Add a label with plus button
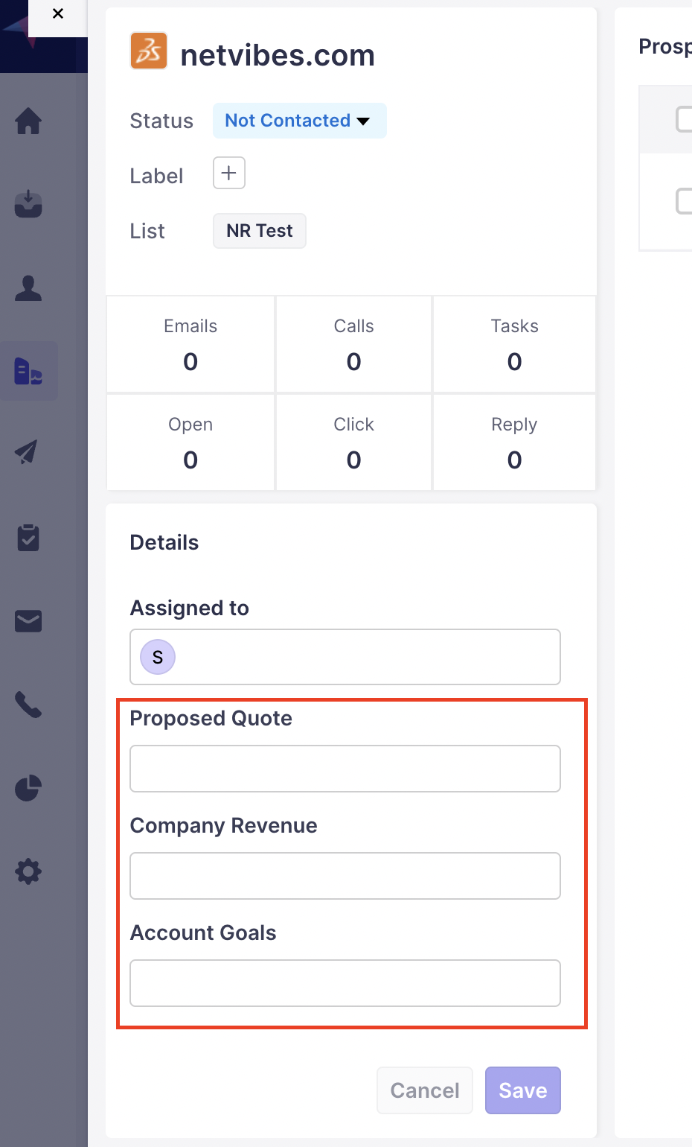The width and height of the screenshot is (692, 1147). click(x=229, y=174)
